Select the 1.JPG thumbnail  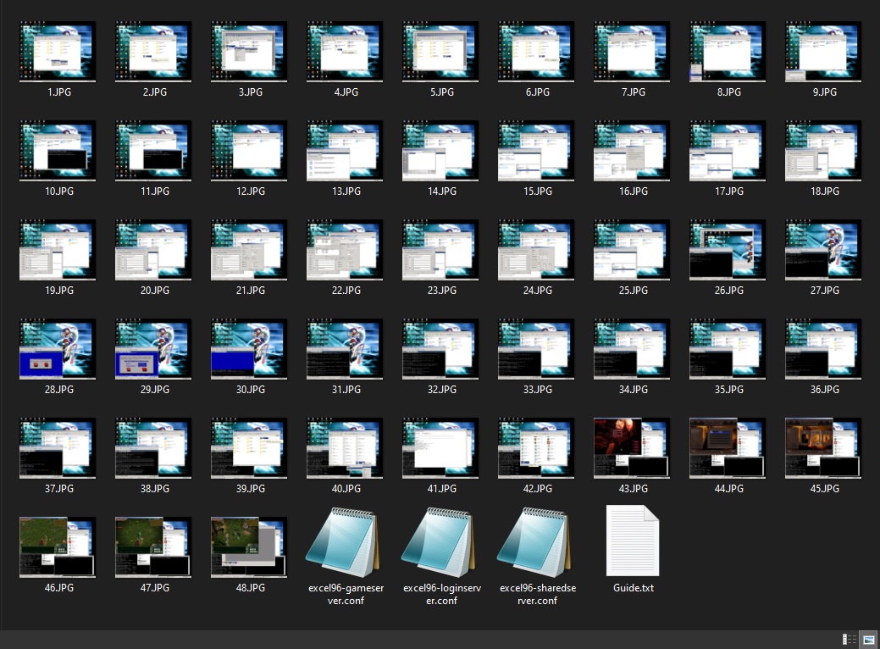(58, 52)
